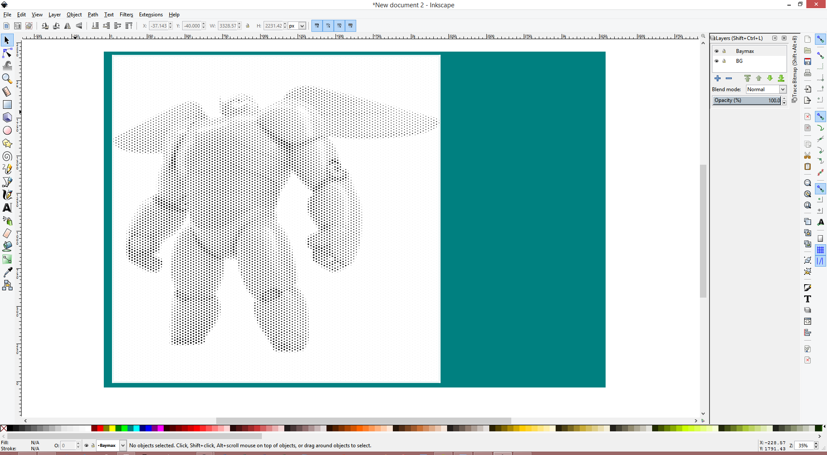Screen dimensions: 827x455
Task: Open the Path menu
Action: coord(93,15)
